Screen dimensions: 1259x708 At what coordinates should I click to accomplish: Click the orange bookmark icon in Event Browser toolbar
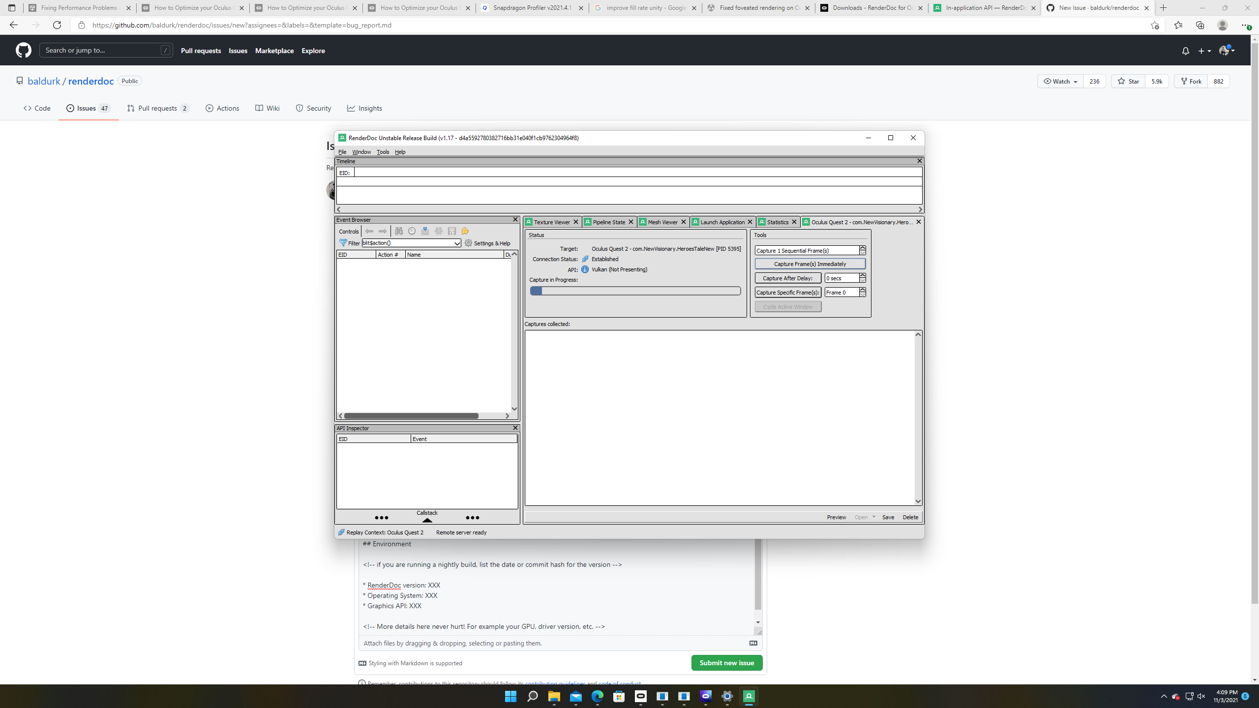(465, 231)
